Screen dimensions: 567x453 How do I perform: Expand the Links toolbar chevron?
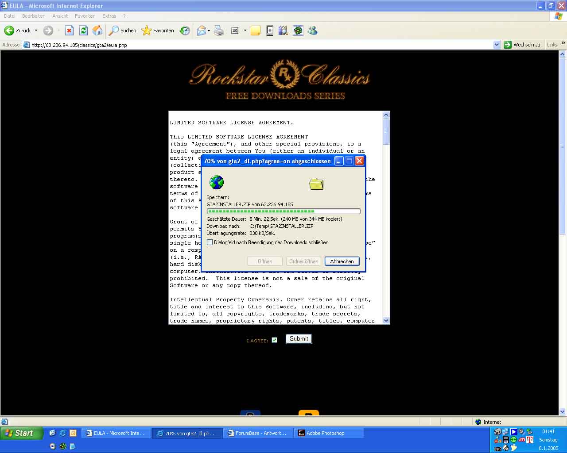563,43
